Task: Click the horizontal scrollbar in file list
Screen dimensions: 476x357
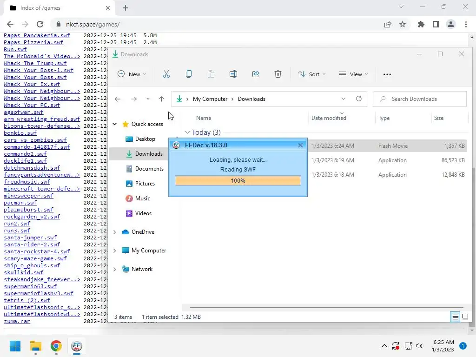Action: 327,308
